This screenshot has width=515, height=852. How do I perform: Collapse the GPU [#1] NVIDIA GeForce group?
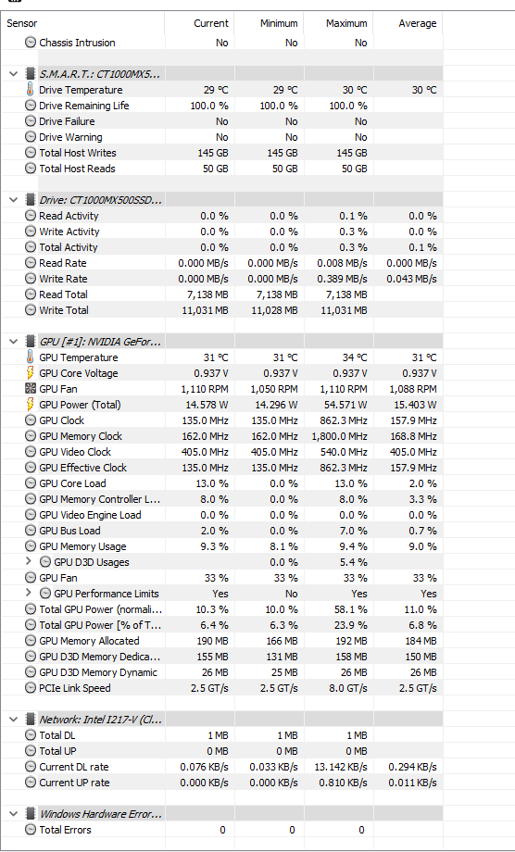point(14,342)
